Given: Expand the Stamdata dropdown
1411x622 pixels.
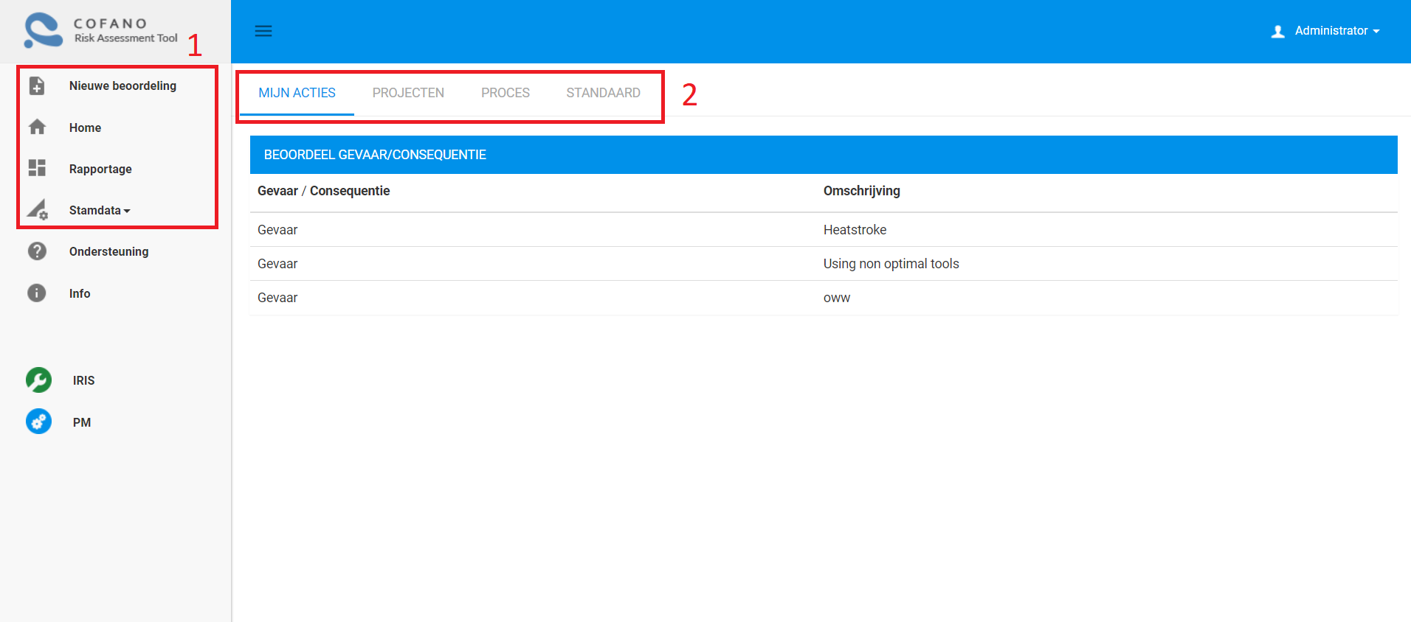Looking at the screenshot, I should click(100, 210).
